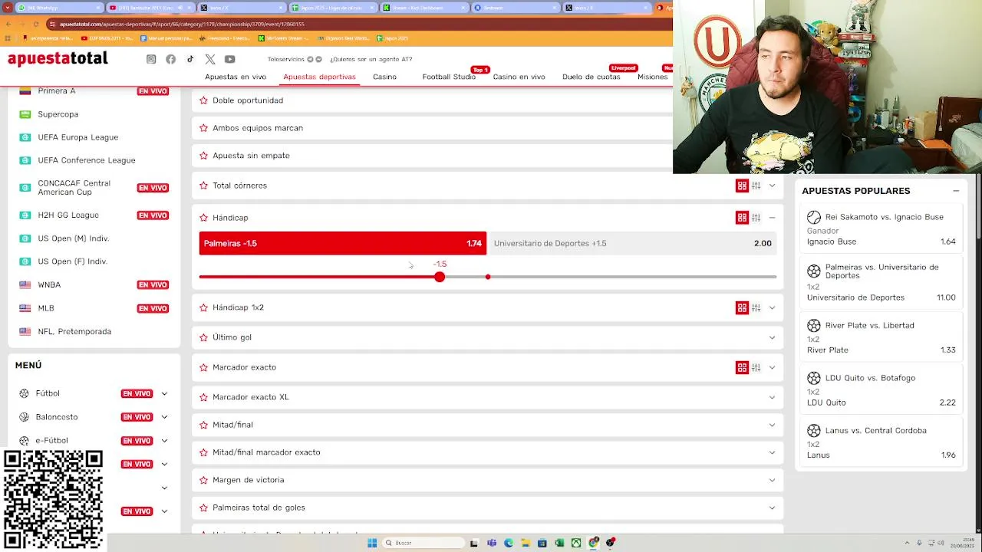Expand the Baloncesto menu category
Viewport: 982px width, 552px height.
164,417
